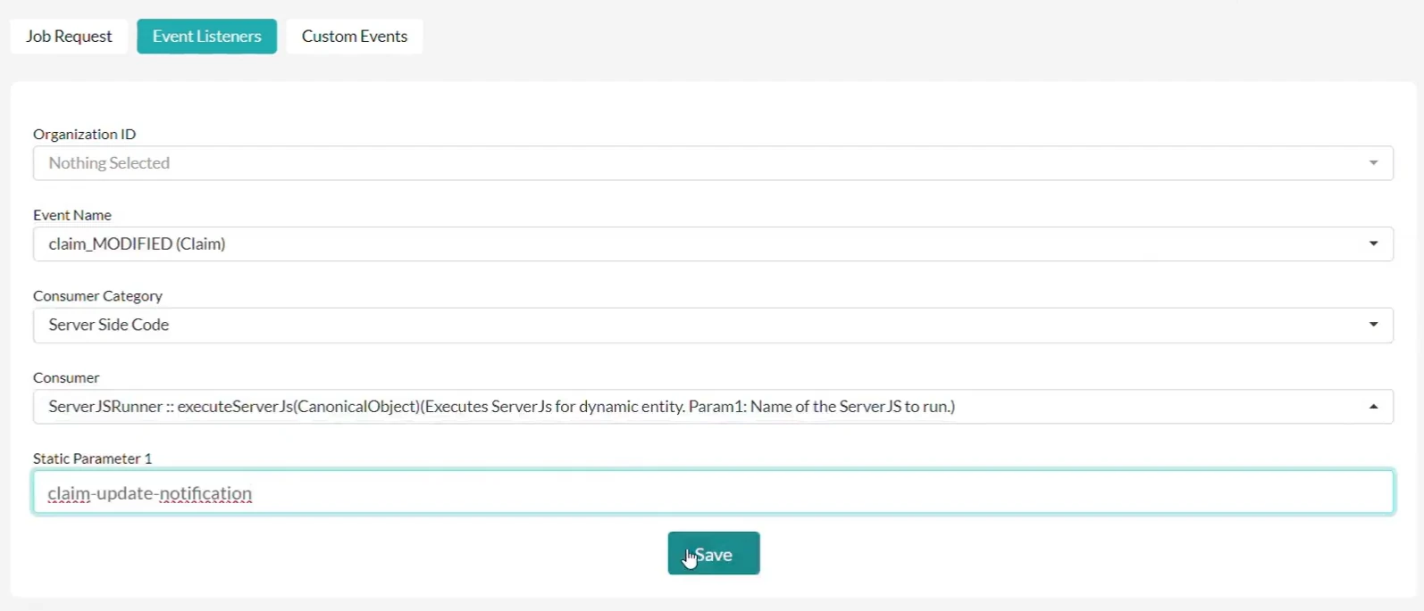Open the Event Name combo box
The height and width of the screenshot is (611, 1424).
713,244
